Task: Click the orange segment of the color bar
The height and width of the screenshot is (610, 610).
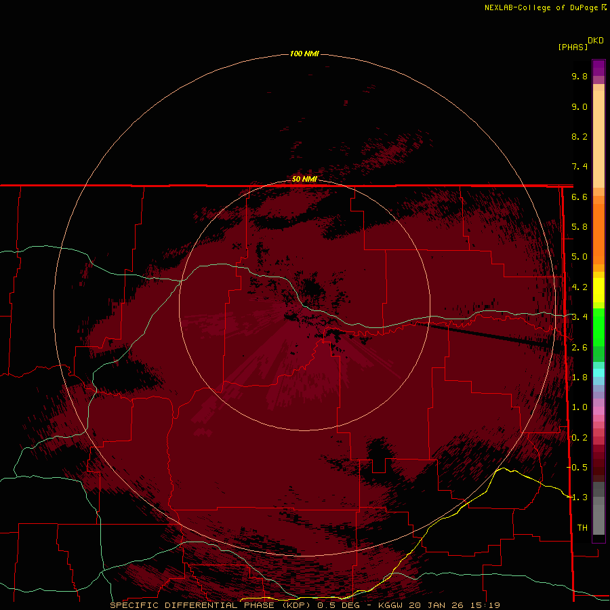Action: click(x=598, y=230)
